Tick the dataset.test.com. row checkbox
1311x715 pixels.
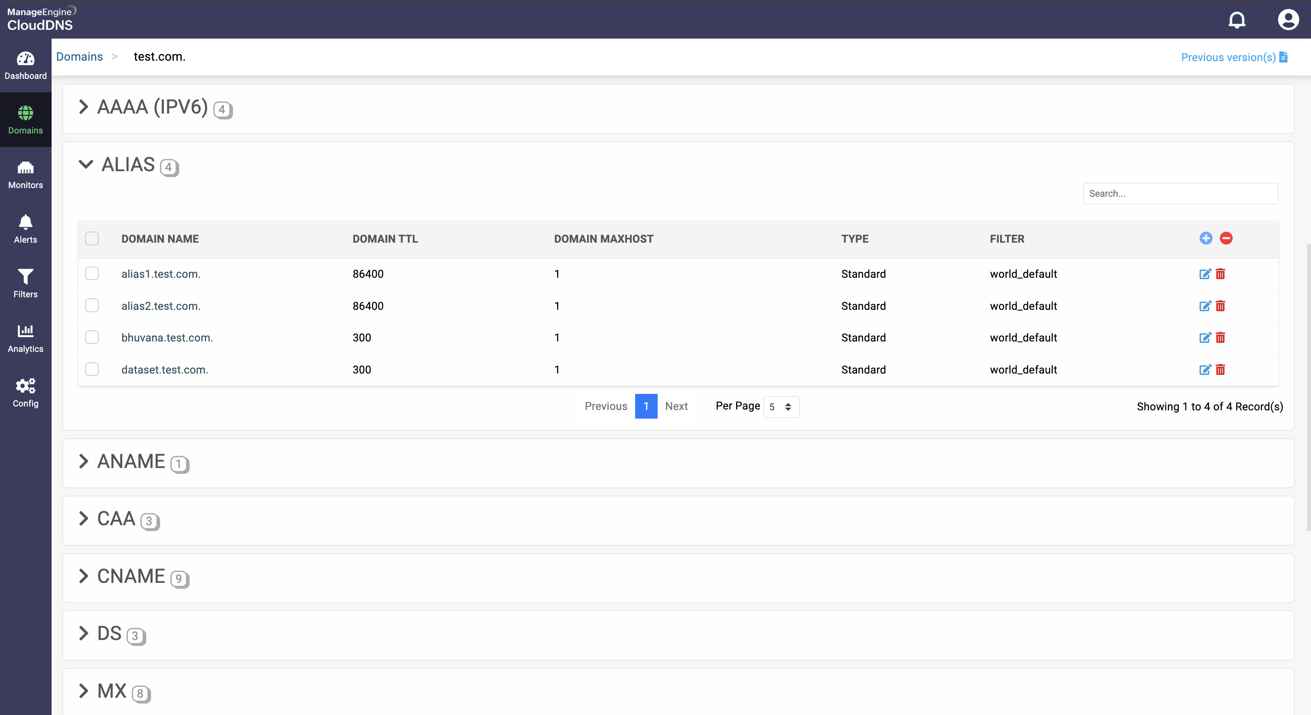coord(92,369)
